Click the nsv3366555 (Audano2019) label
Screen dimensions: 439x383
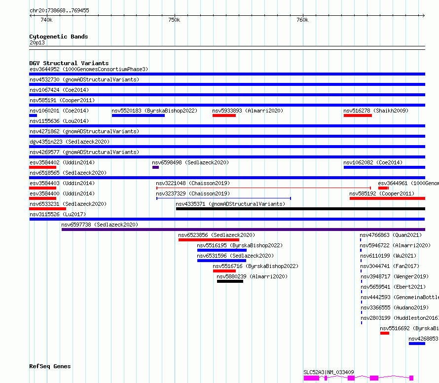(x=395, y=307)
